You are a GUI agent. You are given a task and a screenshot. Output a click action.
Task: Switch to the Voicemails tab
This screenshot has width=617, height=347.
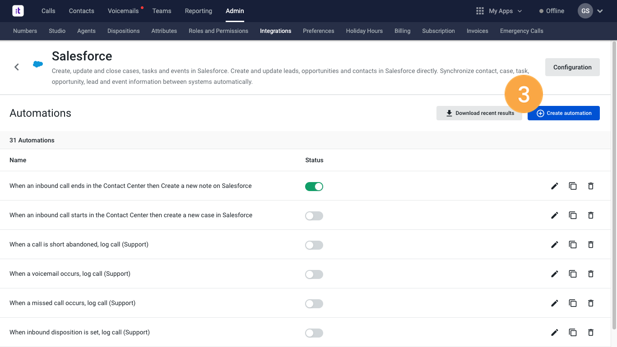[123, 11]
